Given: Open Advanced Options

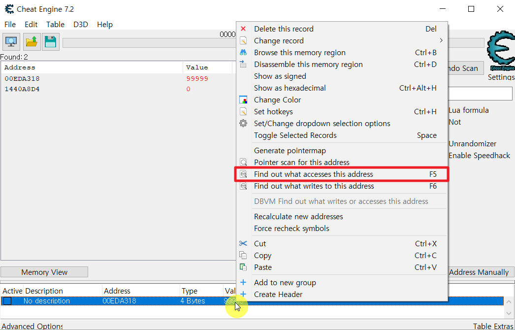Looking at the screenshot, I should pos(32,326).
